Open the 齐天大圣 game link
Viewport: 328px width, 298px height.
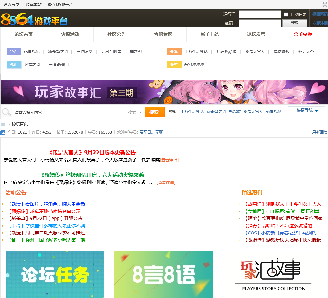click(306, 52)
